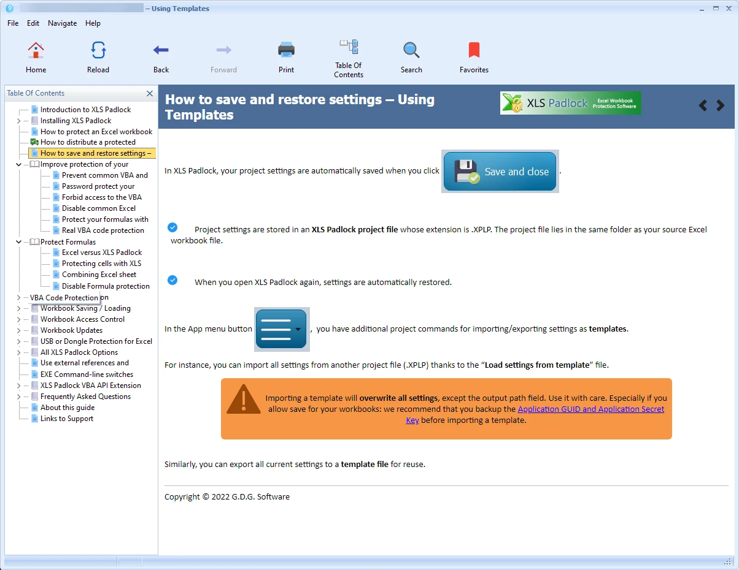The image size is (739, 570).
Task: Open the Real VBA code protection topic
Action: pyautogui.click(x=103, y=230)
